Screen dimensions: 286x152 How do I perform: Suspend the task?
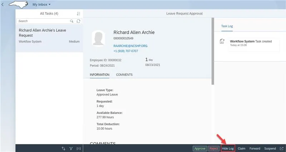[x=270, y=148]
